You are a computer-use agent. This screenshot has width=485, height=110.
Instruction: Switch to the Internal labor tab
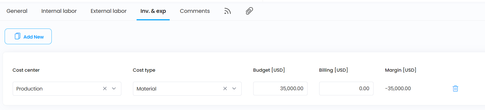(59, 11)
